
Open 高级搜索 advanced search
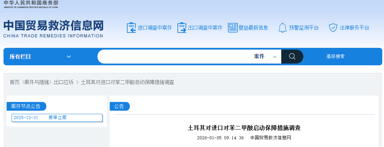click(335, 57)
